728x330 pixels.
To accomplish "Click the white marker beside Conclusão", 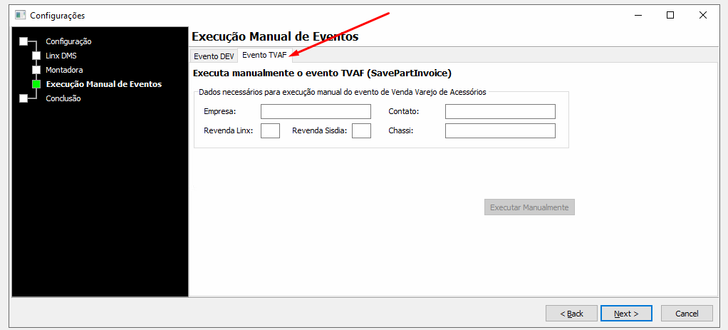I will point(24,98).
